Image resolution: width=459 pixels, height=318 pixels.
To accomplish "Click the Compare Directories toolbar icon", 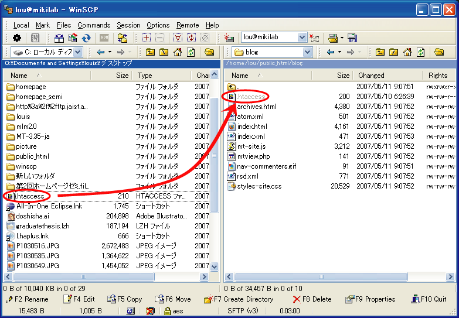I will (59, 37).
